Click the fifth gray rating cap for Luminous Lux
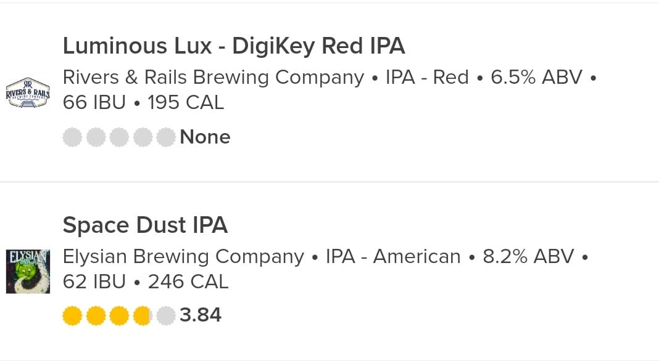This screenshot has height=361, width=659. [166, 137]
